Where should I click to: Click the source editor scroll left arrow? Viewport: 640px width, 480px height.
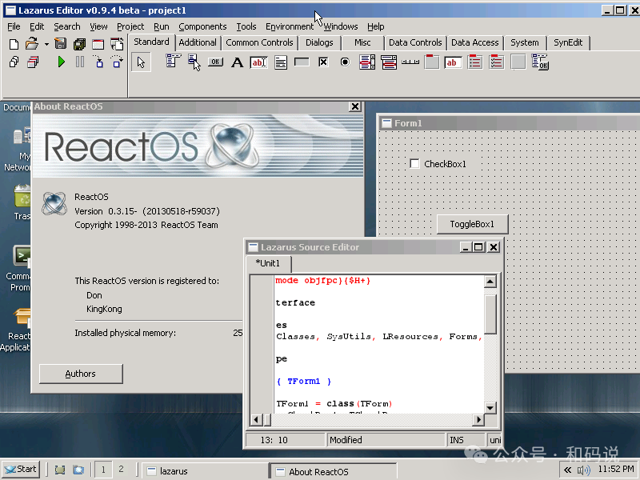256,419
